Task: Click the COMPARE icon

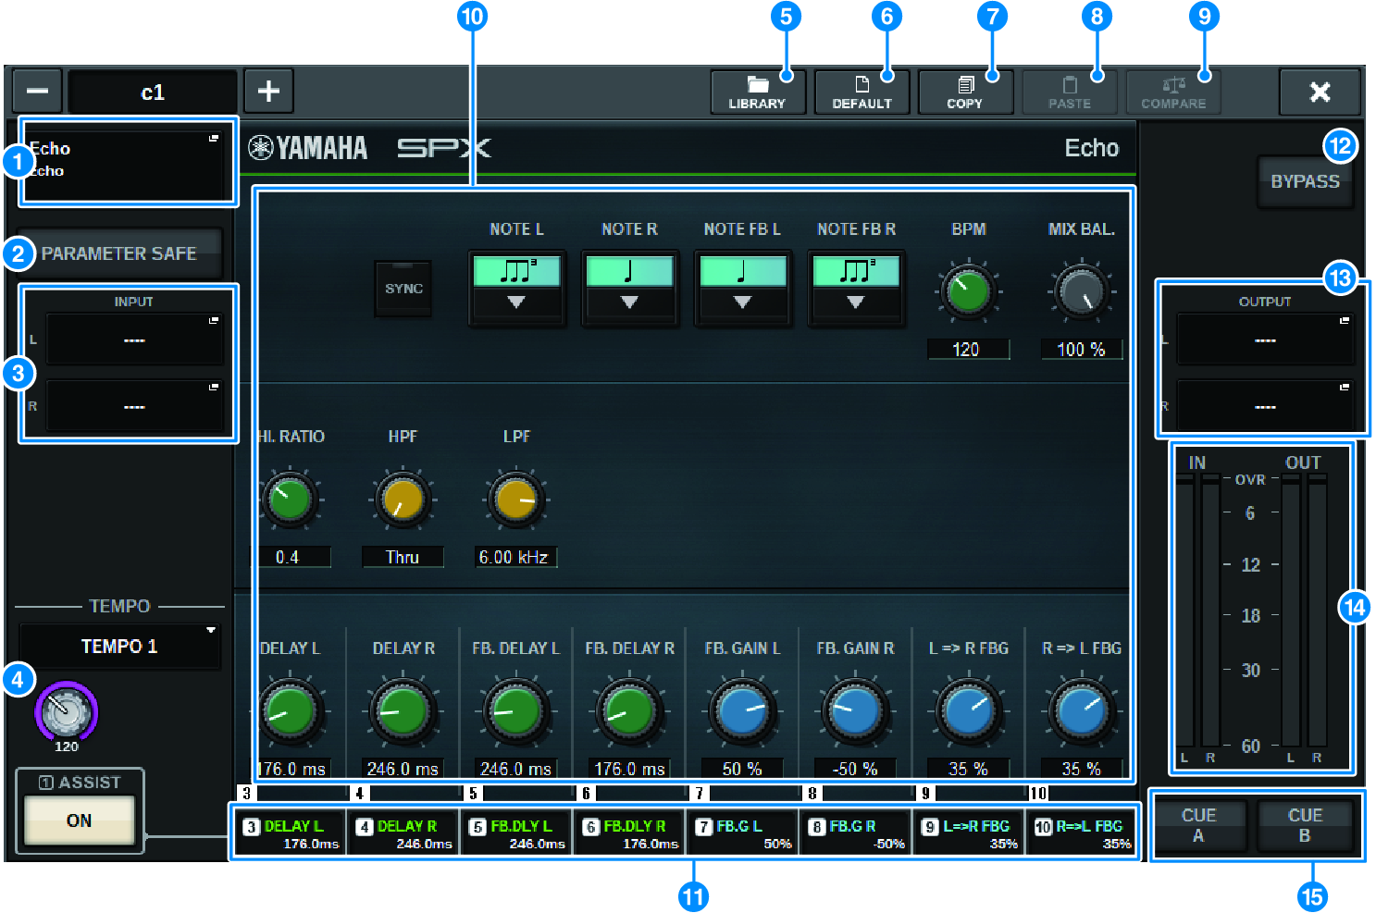Action: 1172,92
